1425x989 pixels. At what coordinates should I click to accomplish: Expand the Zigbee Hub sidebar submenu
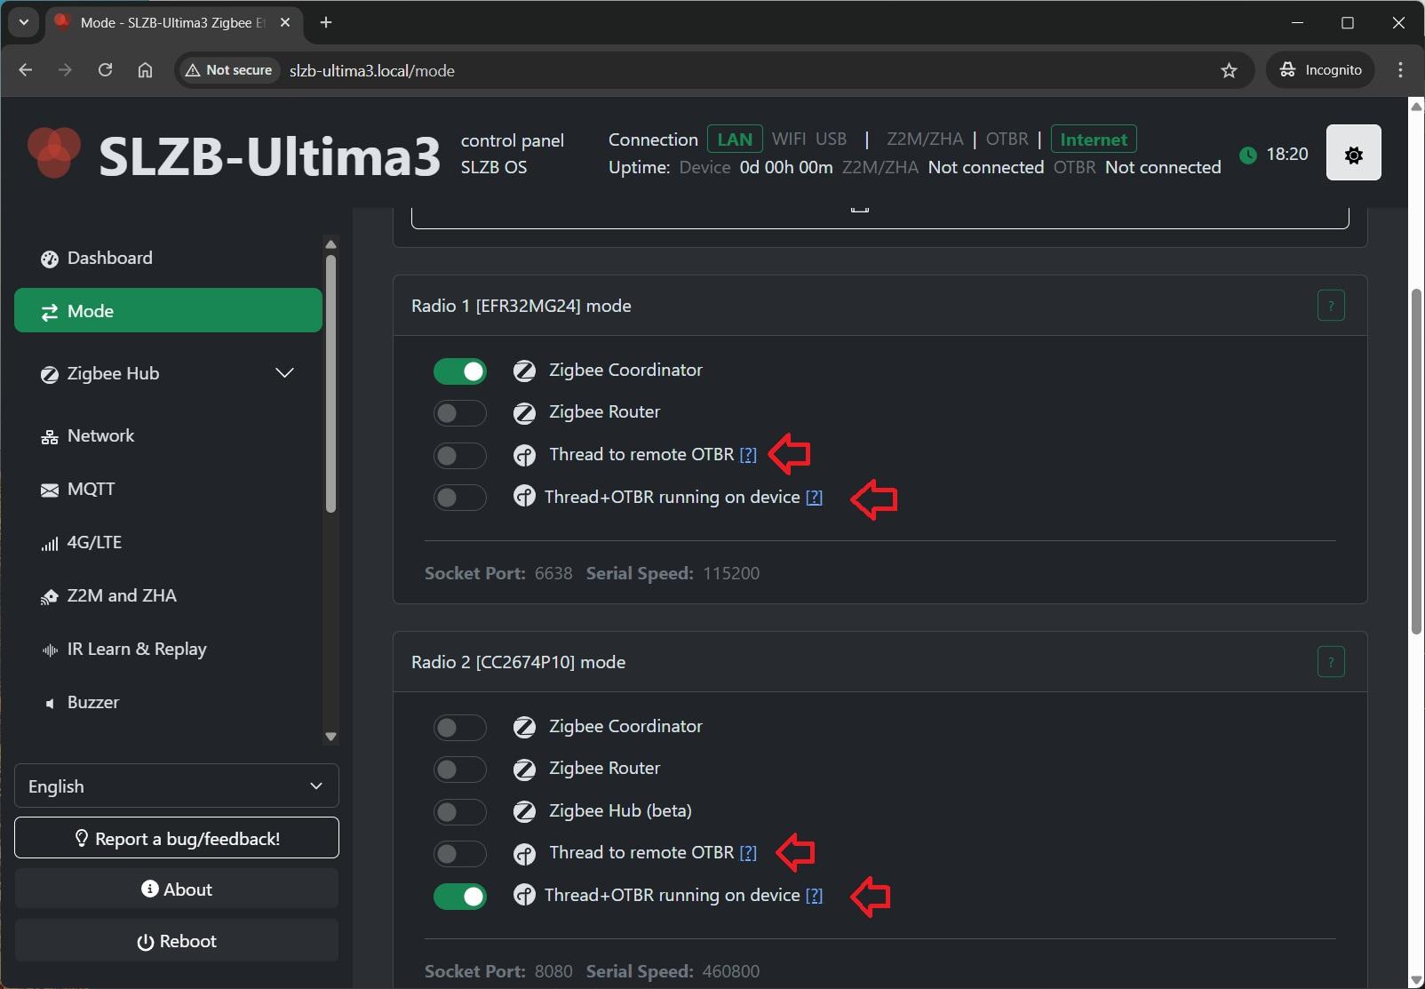pyautogui.click(x=284, y=373)
